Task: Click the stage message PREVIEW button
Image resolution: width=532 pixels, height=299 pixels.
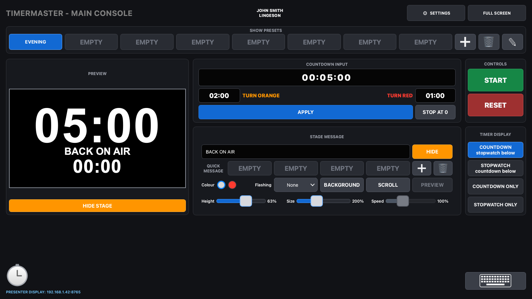Action: (432, 185)
